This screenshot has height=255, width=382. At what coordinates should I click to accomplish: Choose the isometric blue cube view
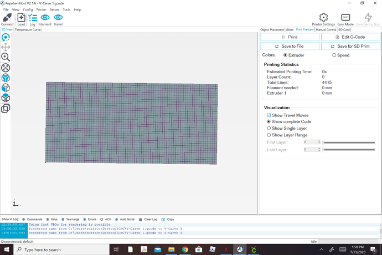pyautogui.click(x=6, y=78)
